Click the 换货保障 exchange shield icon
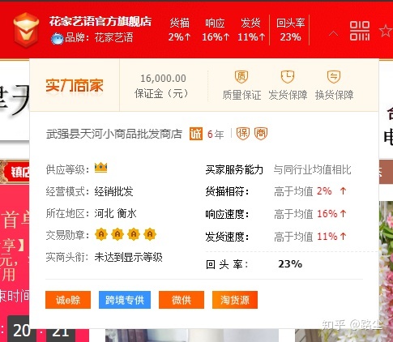The width and height of the screenshot is (393, 342). pos(334,77)
